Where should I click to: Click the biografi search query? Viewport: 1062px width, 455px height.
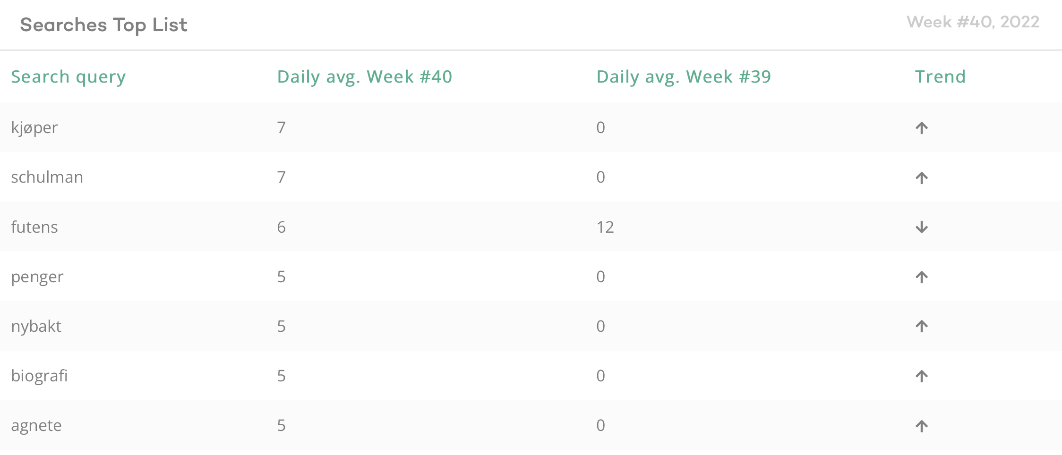39,376
